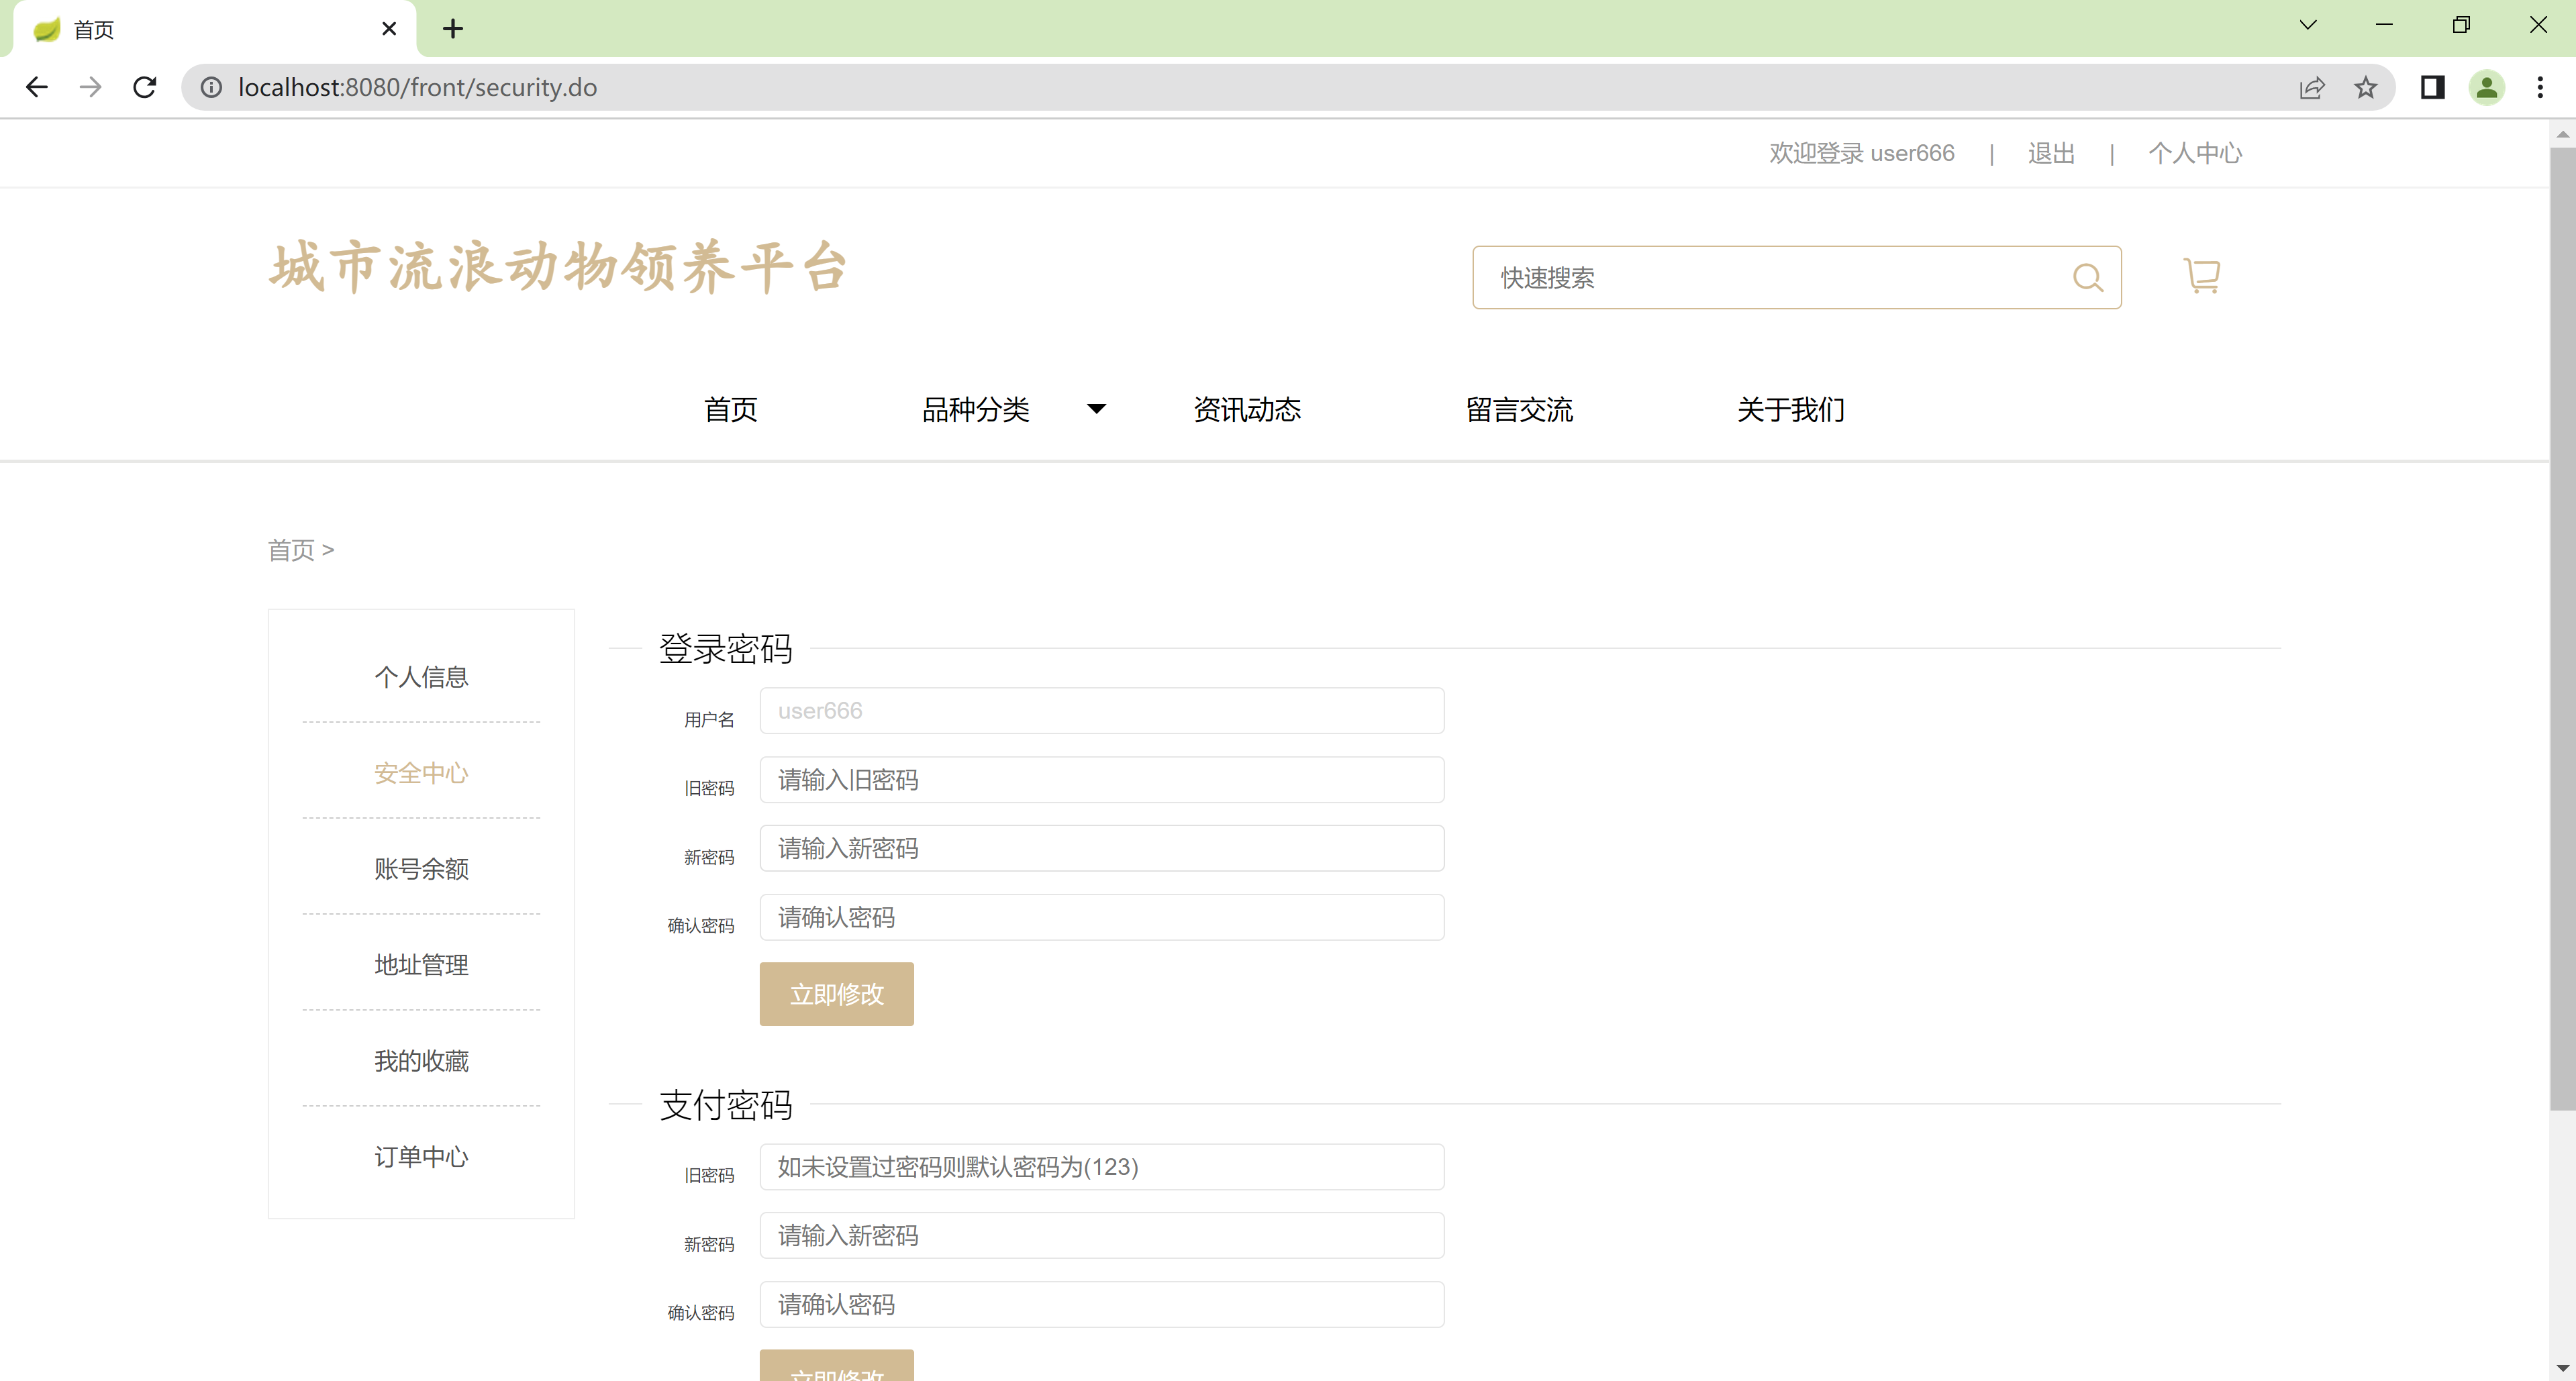Viewport: 2576px width, 1381px height.
Task: Expand the 品种分类 dropdown arrow
Action: (x=1097, y=408)
